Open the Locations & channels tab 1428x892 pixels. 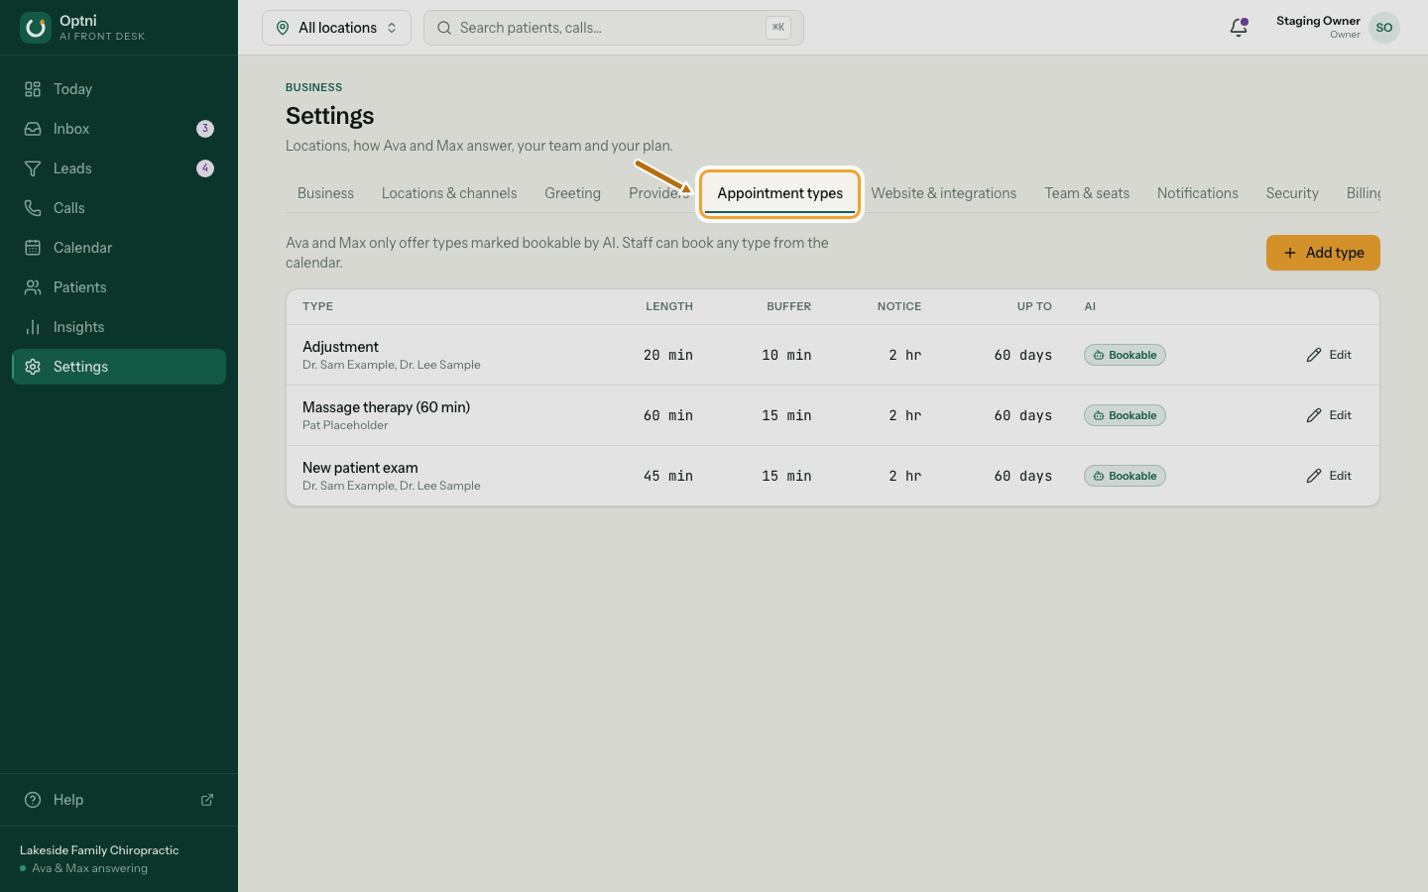tap(449, 193)
